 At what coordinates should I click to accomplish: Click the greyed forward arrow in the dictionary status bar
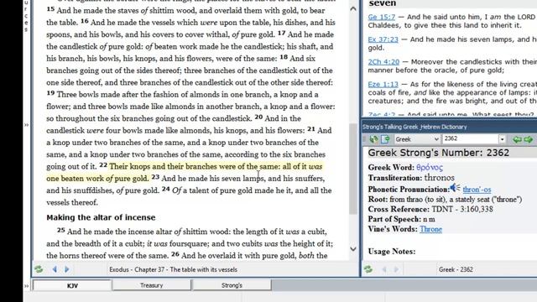396,269
